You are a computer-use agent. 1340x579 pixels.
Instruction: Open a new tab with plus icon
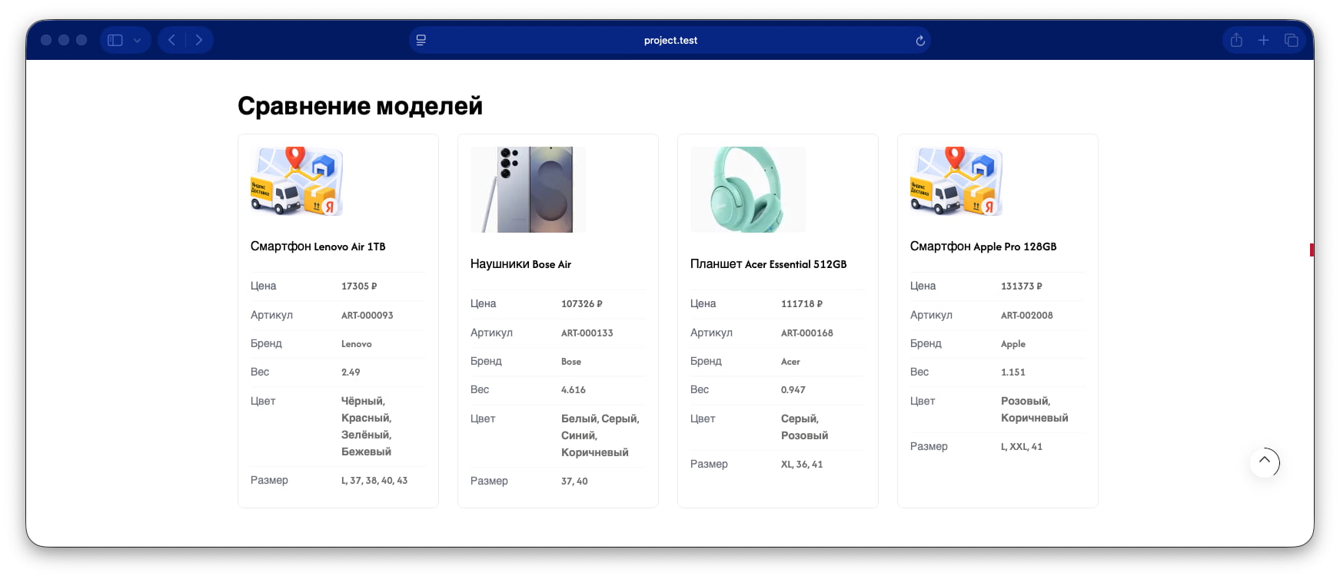1264,40
